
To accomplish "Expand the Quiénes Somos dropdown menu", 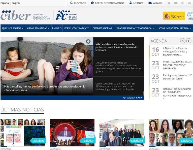I will tap(13, 28).
